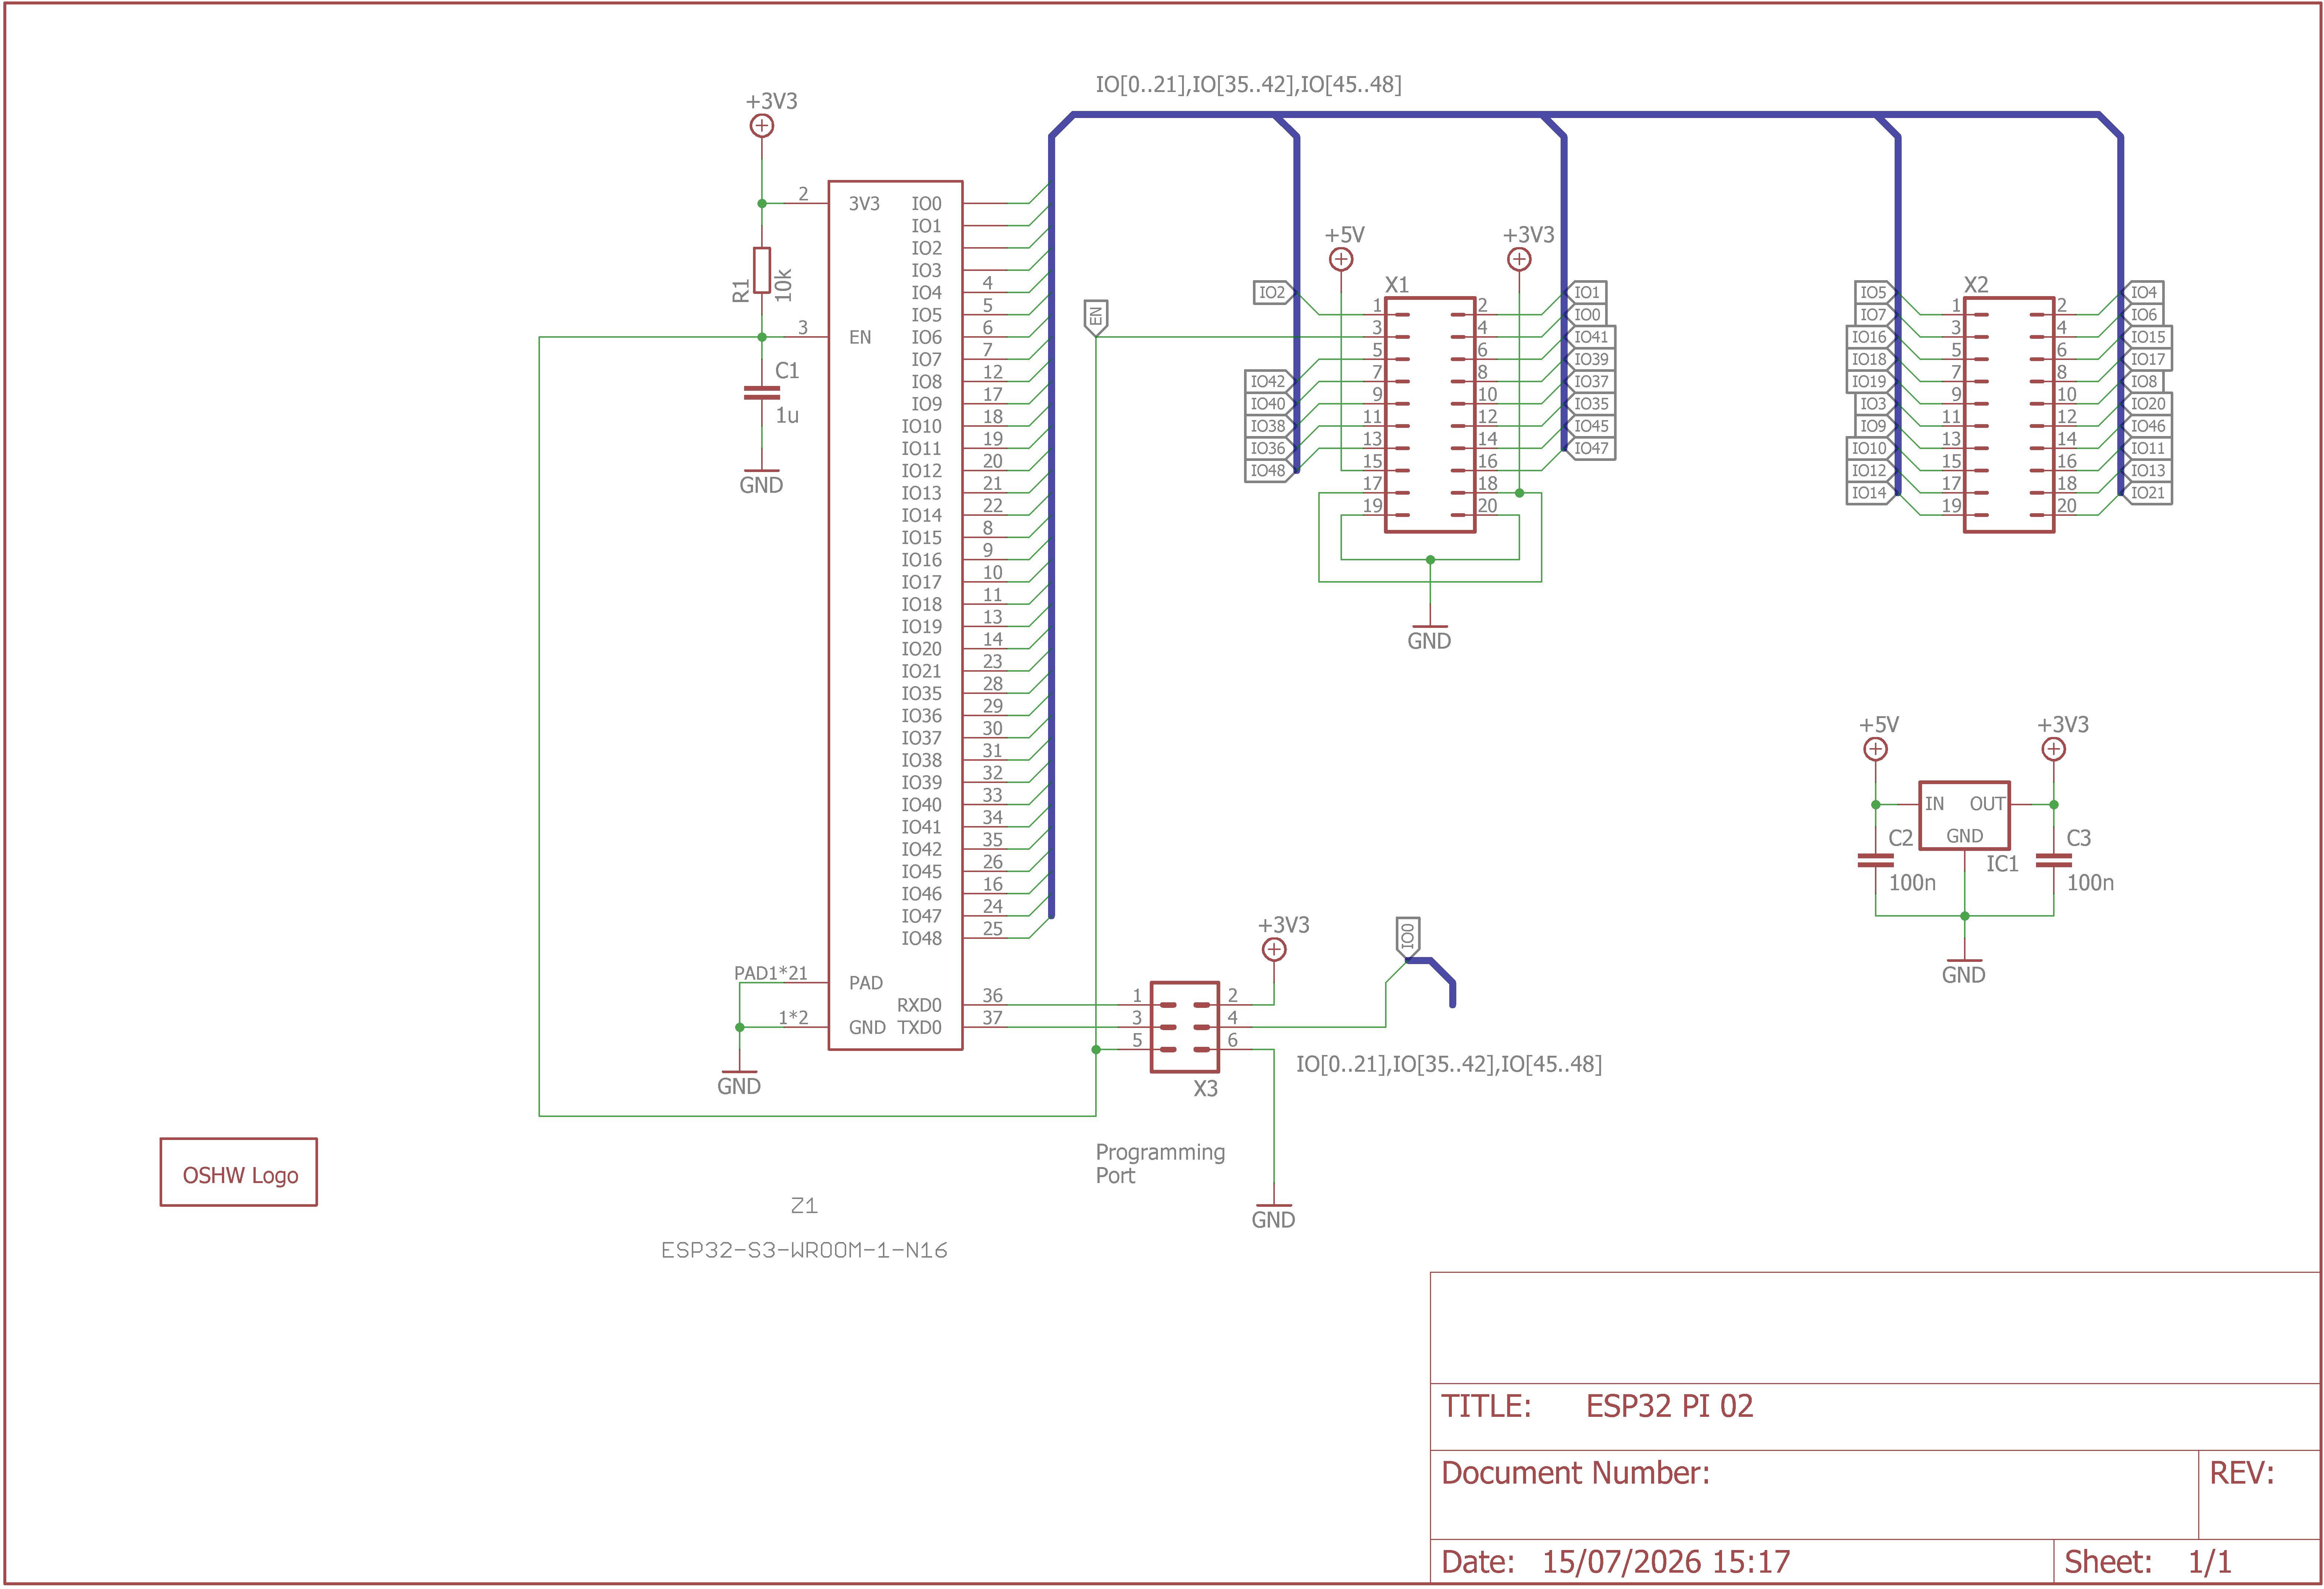Select the IC1 regulator IN/OUT box
Image resolution: width=2324 pixels, height=1589 pixels.
(1964, 816)
